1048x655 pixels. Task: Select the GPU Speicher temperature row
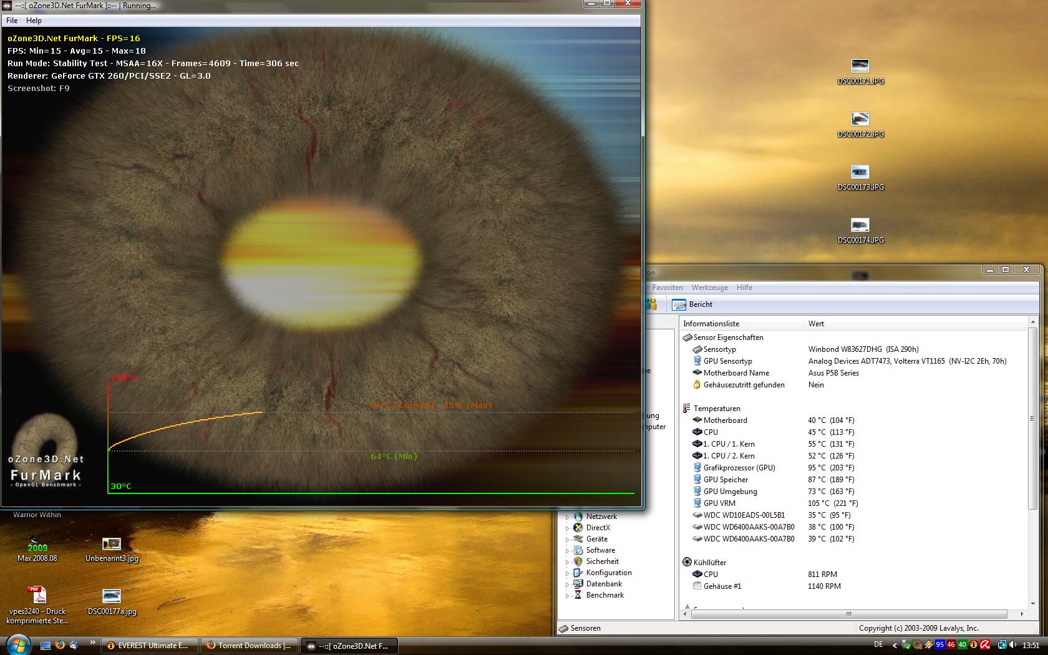click(853, 480)
